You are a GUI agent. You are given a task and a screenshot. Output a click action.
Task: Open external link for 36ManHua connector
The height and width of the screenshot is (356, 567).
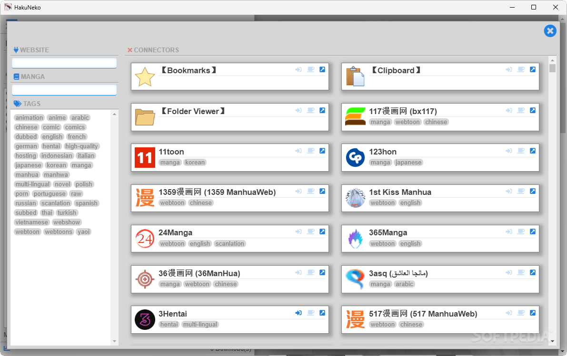[322, 272]
